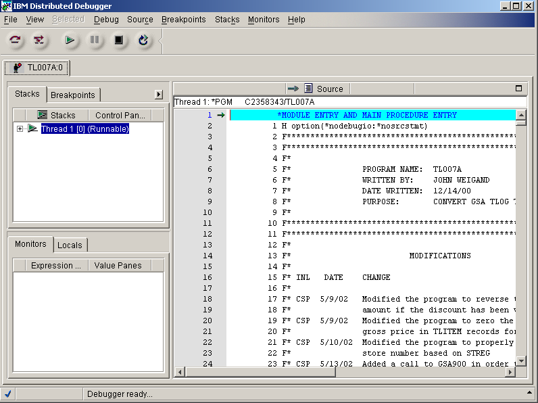Click the Value Panes column header
The height and width of the screenshot is (403, 538).
click(120, 265)
